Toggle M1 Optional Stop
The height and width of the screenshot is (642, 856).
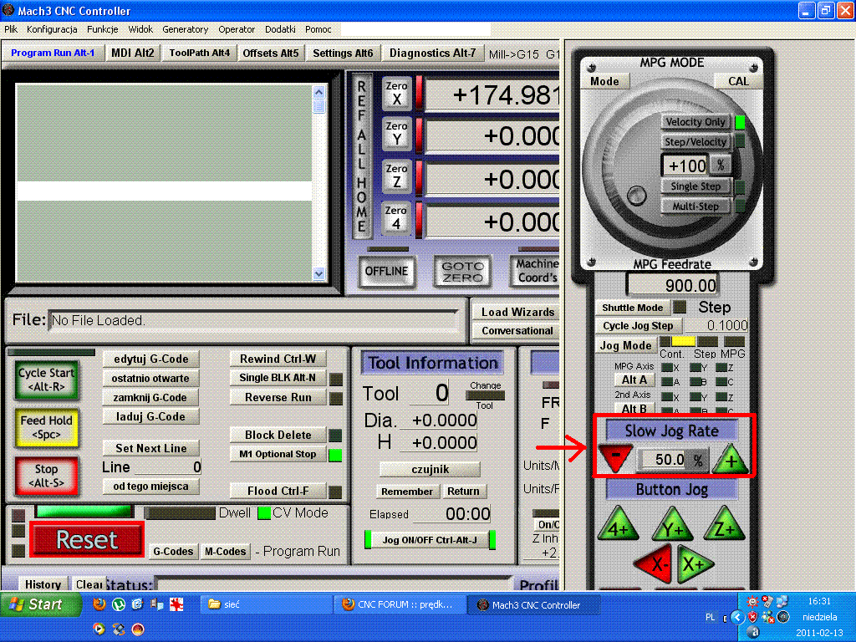[x=278, y=454]
